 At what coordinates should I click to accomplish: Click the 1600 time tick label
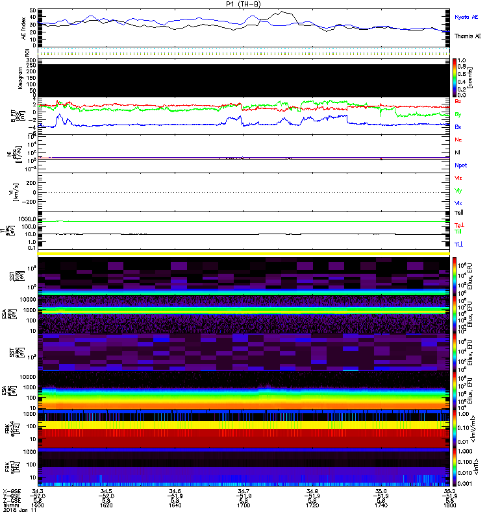[x=38, y=505]
